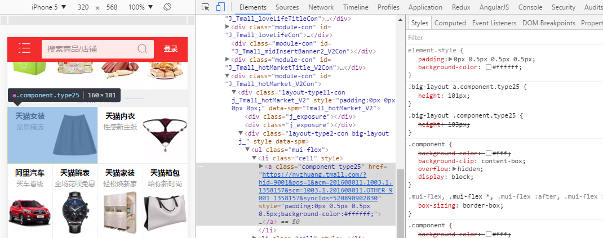Activate the inspect element picker icon
This screenshot has width=603, height=238.
tap(206, 7)
